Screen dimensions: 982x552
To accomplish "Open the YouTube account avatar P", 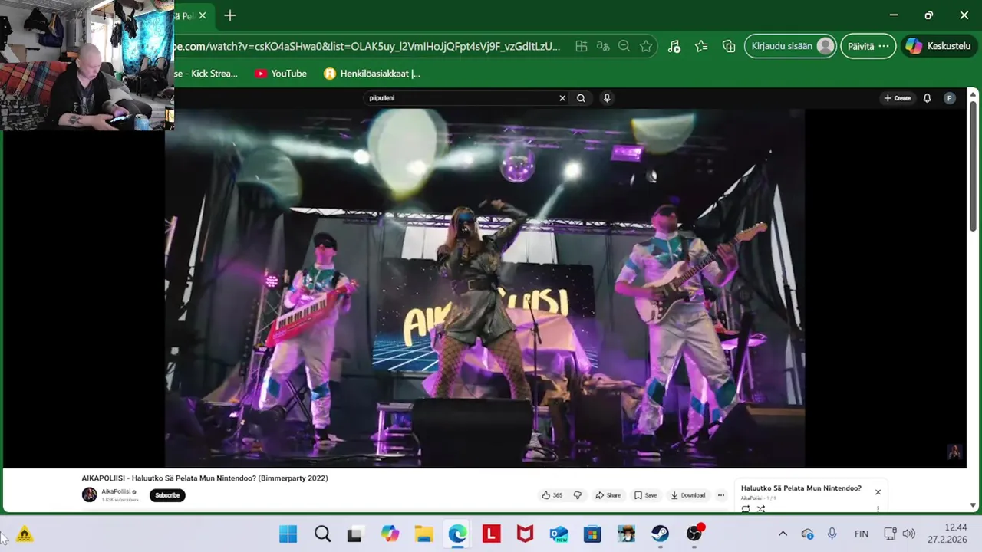I will (x=950, y=98).
